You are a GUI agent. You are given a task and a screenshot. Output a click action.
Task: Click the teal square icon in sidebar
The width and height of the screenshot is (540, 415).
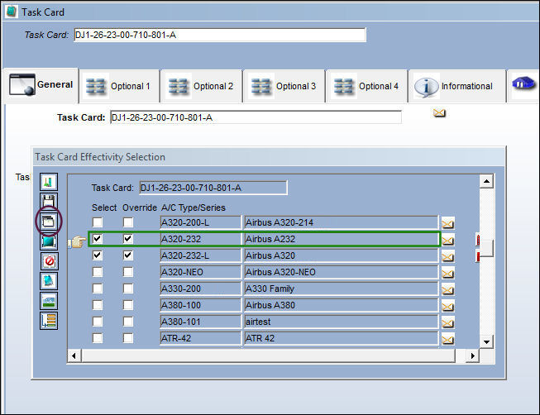pos(49,241)
